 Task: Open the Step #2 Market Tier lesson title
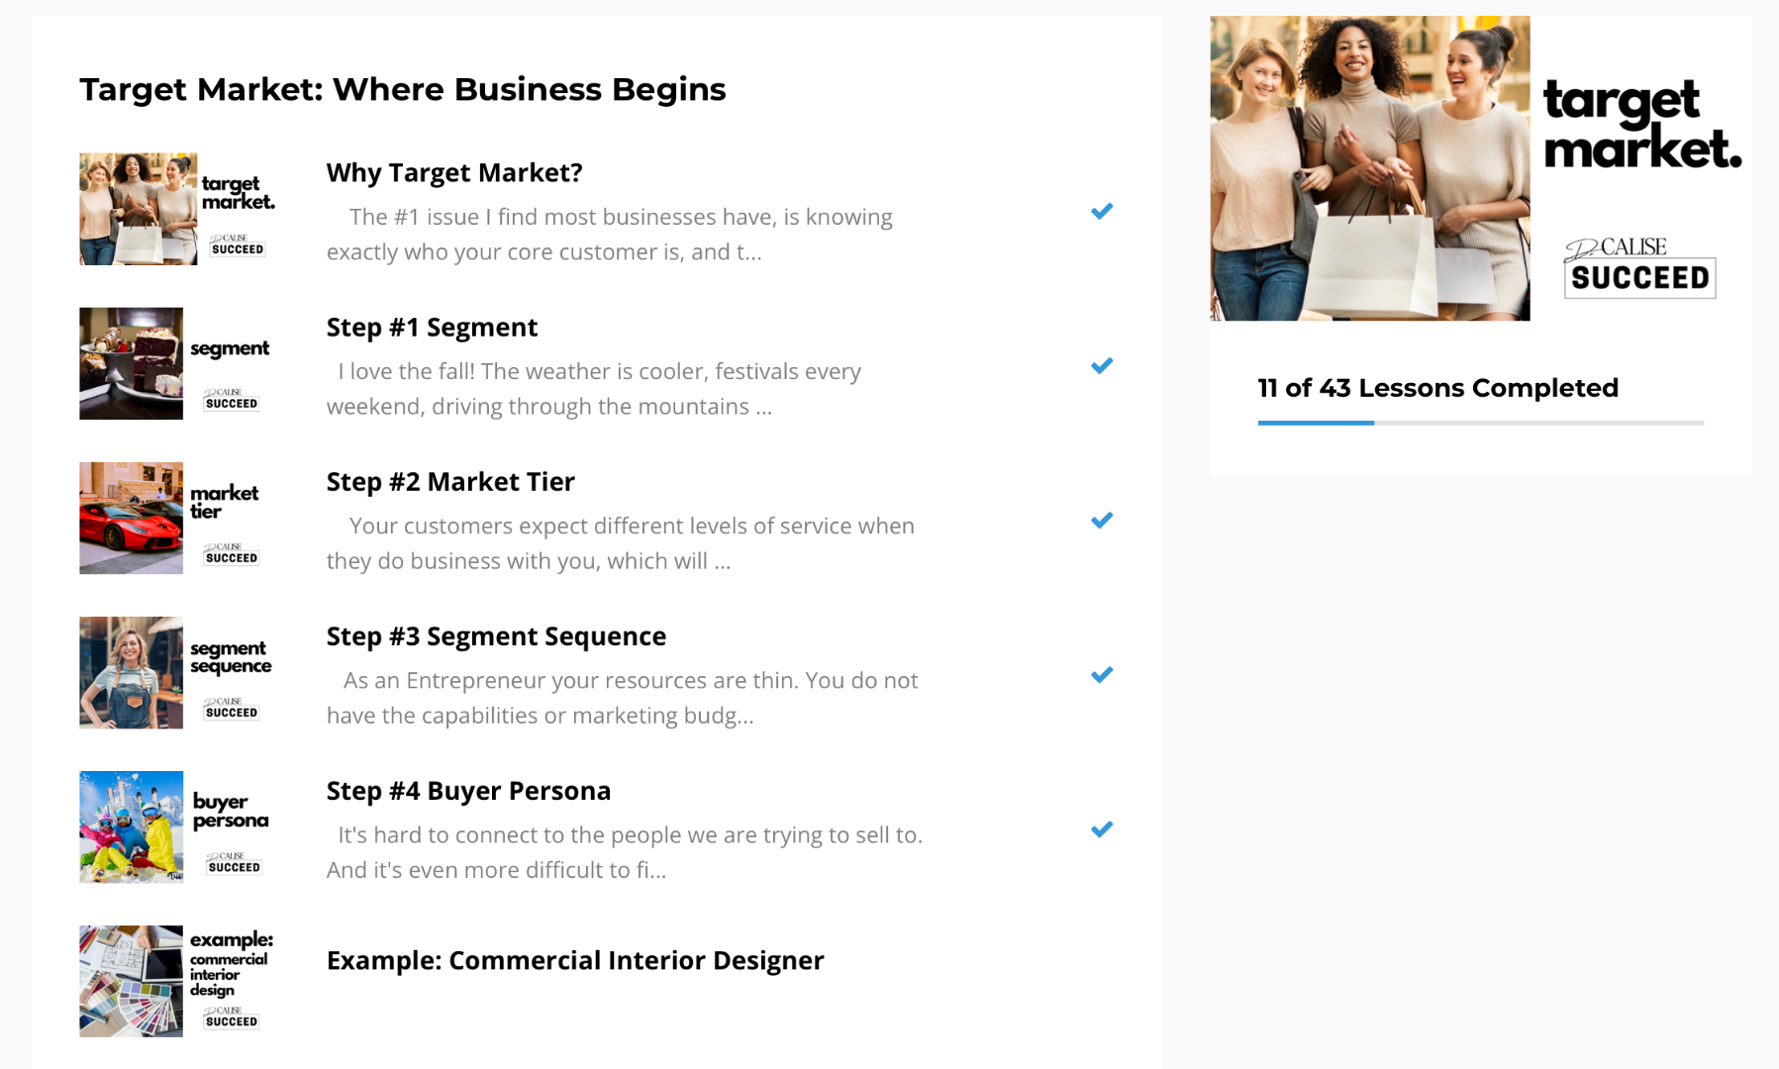pyautogui.click(x=450, y=482)
